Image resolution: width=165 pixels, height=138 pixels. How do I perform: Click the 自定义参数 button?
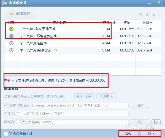point(84,96)
